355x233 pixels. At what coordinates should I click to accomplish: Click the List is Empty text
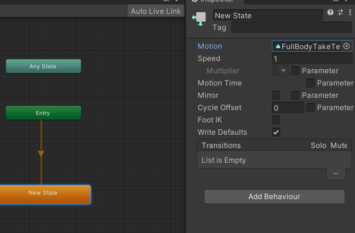click(224, 160)
